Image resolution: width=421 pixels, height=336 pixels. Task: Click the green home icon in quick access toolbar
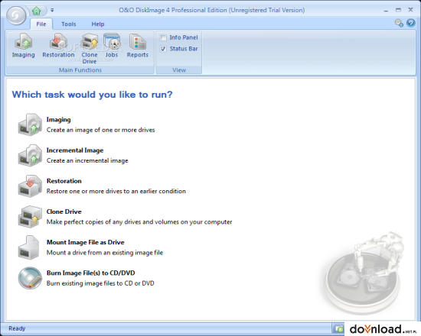tap(36, 11)
